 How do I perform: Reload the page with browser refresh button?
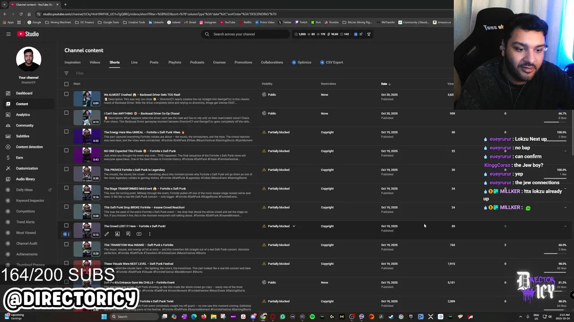tap(21, 14)
